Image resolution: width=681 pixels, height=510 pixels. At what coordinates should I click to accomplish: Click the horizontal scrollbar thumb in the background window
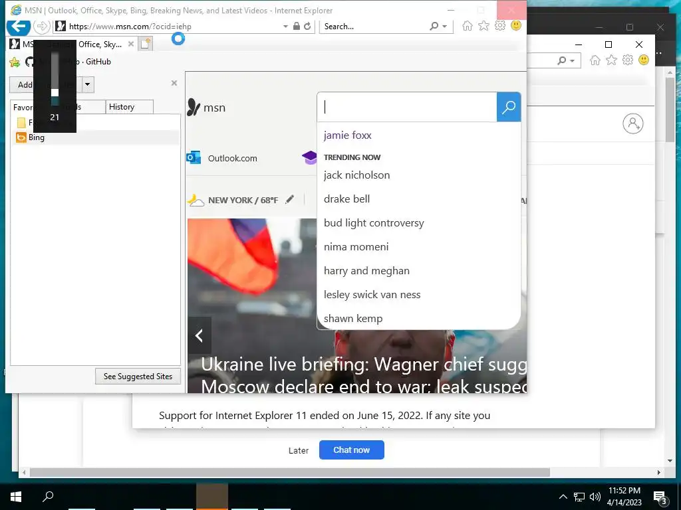point(290,472)
